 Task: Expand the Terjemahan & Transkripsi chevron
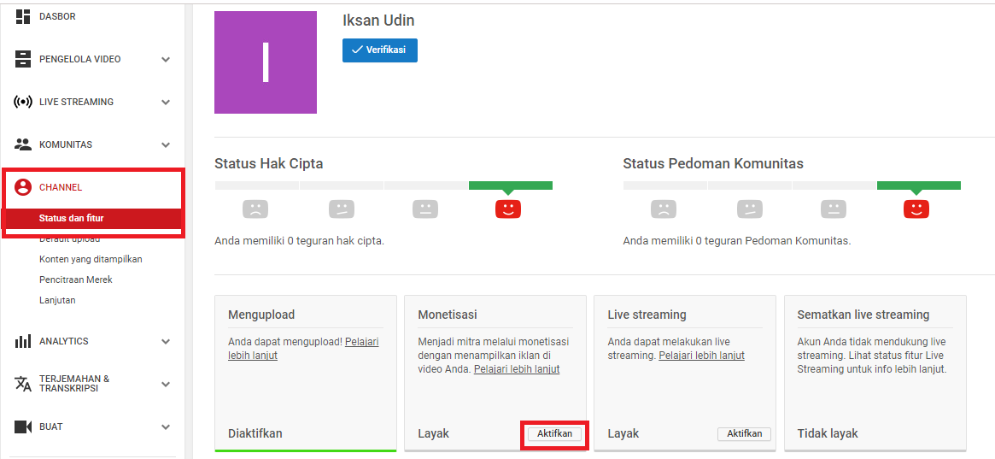tap(166, 384)
